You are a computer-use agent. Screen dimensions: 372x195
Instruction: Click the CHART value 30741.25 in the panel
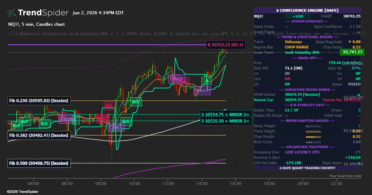pos(352,16)
